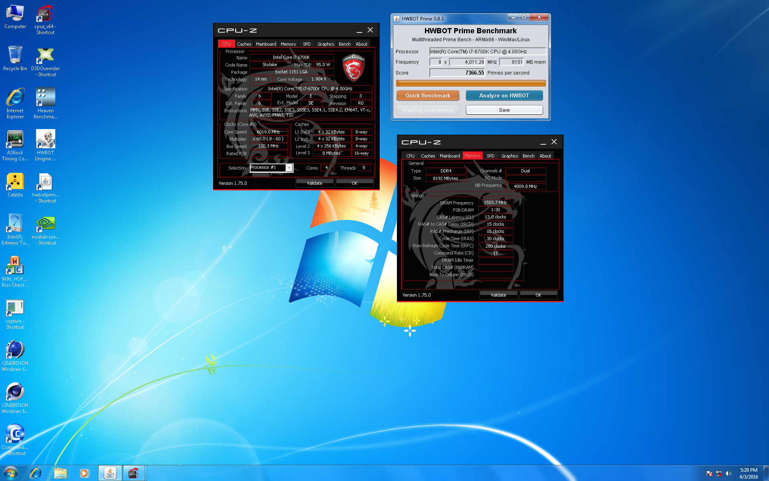Switch to Caches tab in CPU window

click(244, 44)
